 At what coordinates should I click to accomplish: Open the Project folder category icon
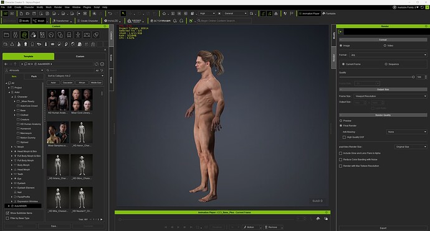pos(6,35)
